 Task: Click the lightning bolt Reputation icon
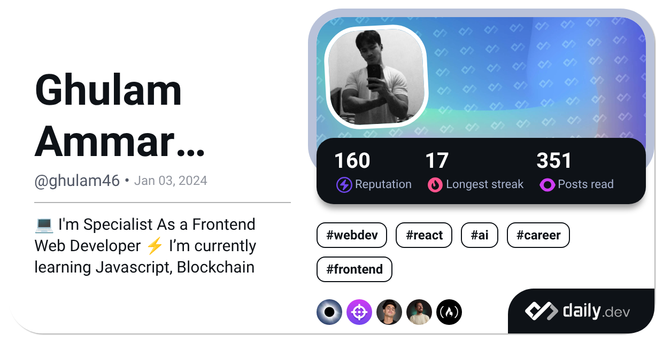pyautogui.click(x=344, y=185)
